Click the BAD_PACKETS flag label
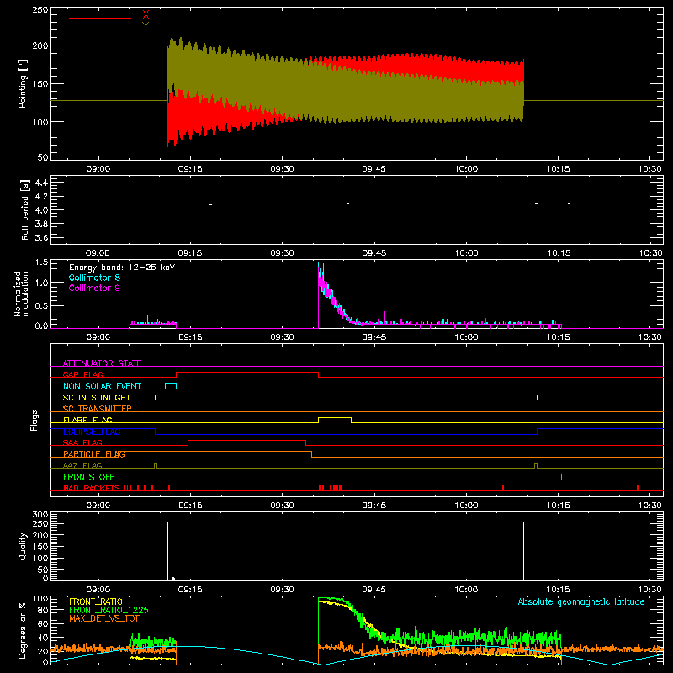673x673 pixels. (92, 488)
